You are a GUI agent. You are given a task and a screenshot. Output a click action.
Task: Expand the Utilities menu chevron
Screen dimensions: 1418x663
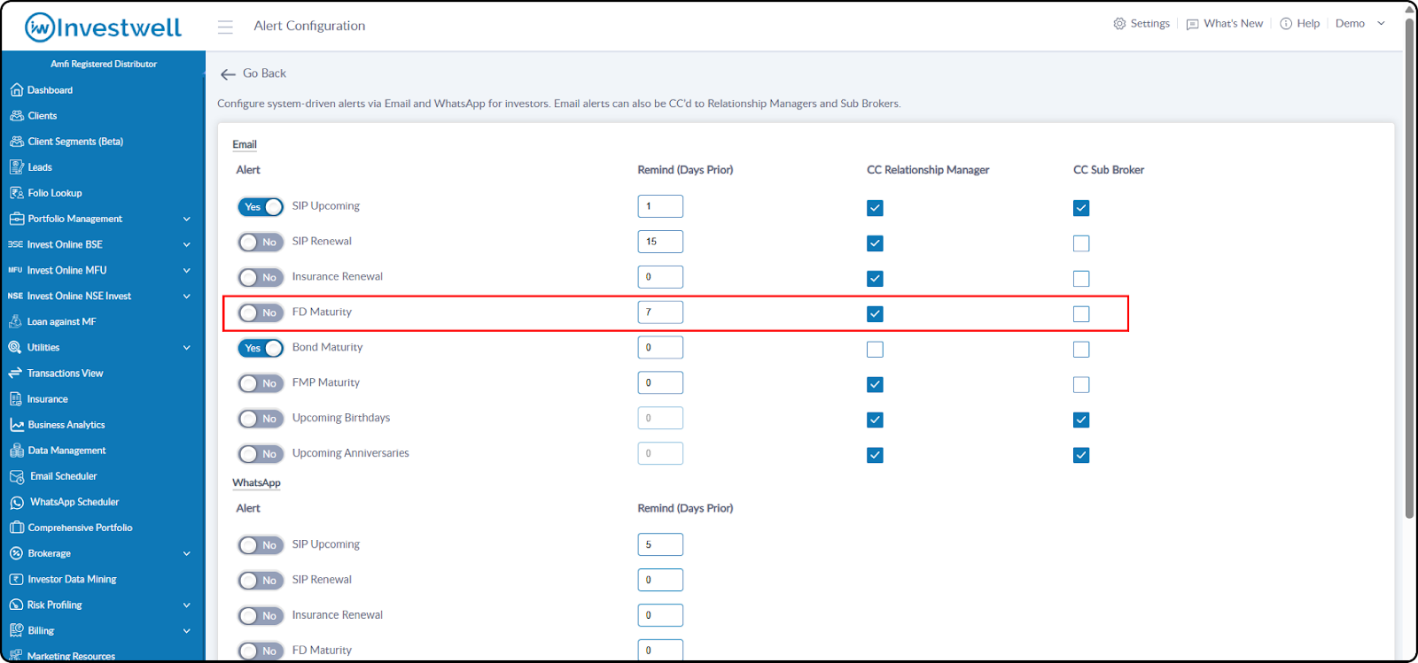click(x=187, y=348)
